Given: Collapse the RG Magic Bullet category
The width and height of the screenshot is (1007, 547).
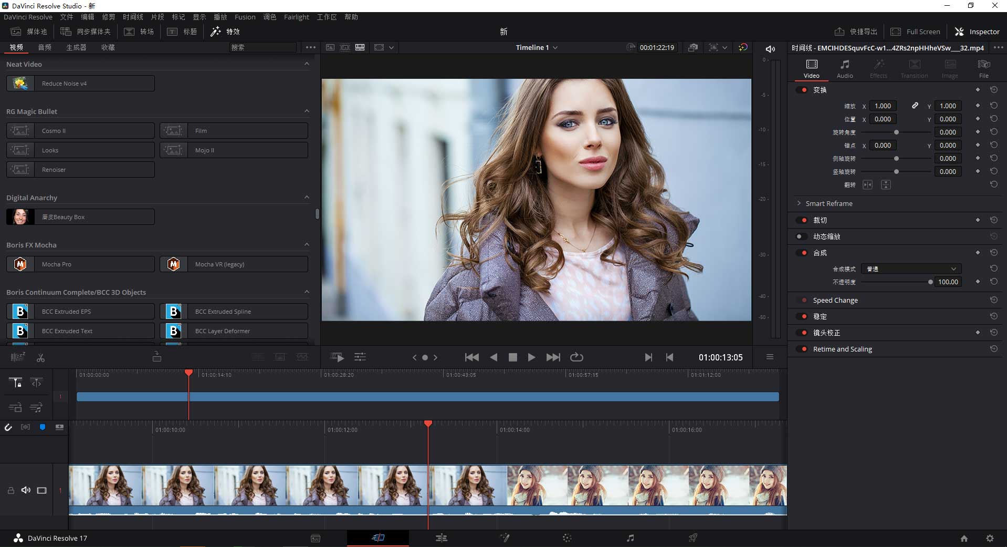Looking at the screenshot, I should pyautogui.click(x=307, y=111).
